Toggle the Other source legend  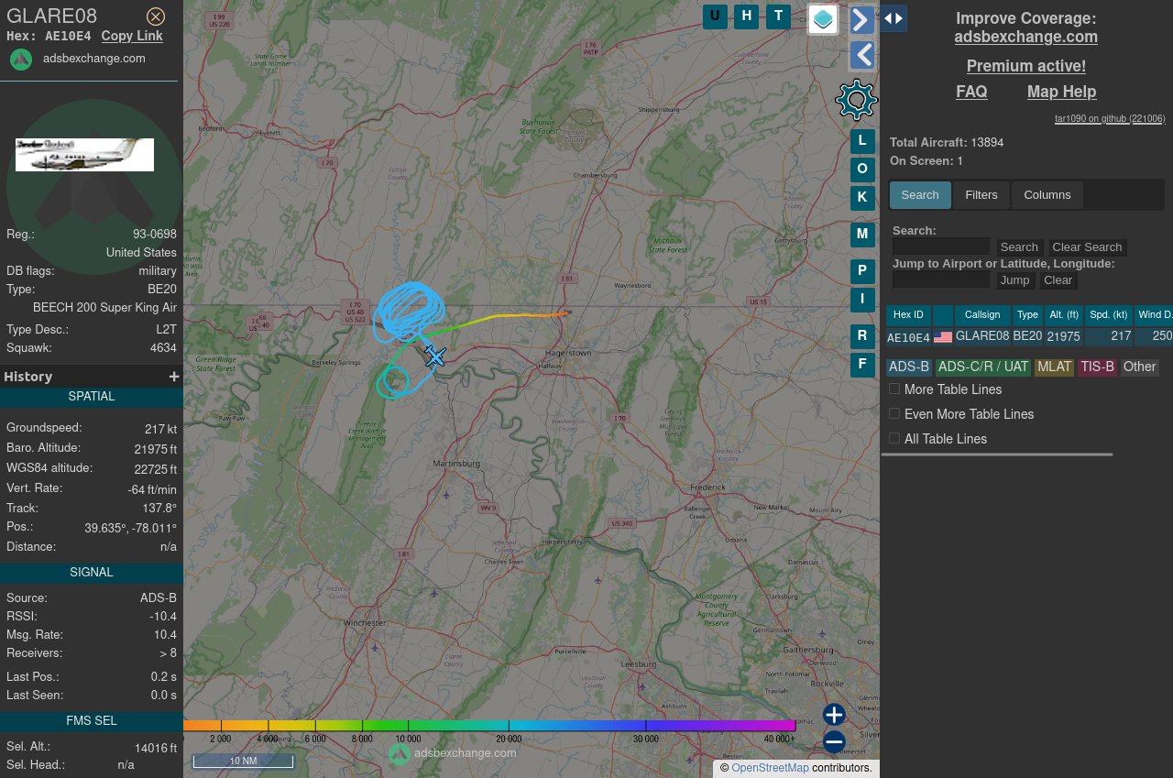(x=1139, y=367)
